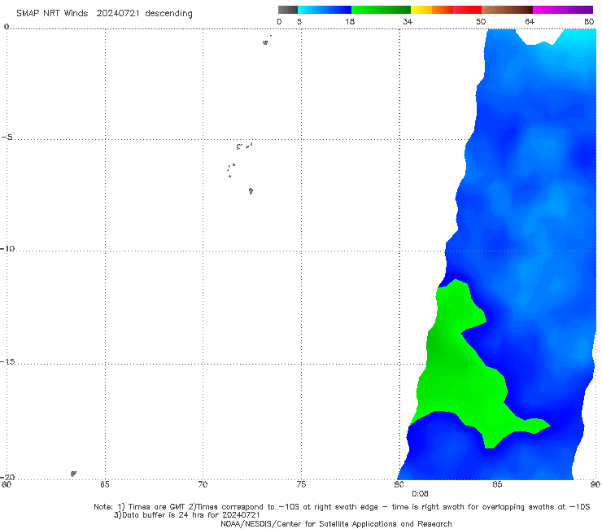Click the latitude label '-15'

pyautogui.click(x=7, y=361)
